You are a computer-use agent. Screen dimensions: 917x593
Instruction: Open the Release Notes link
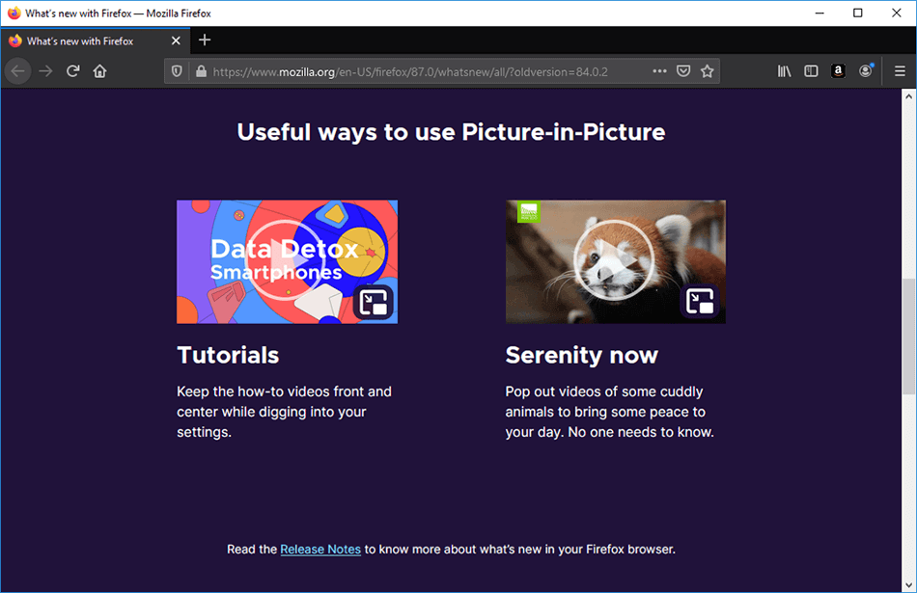pos(320,550)
